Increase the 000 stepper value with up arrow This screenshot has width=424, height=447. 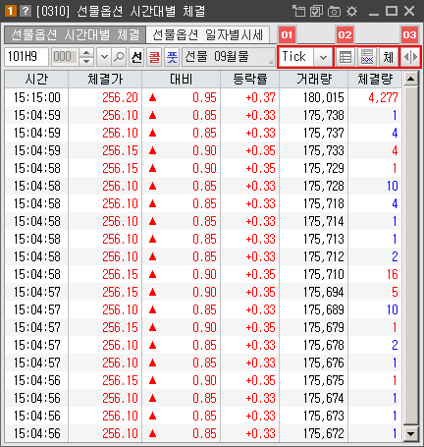coord(86,53)
